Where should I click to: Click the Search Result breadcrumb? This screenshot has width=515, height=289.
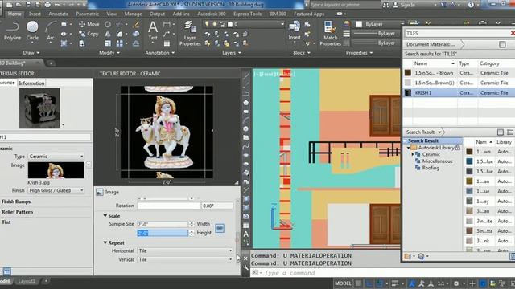[x=421, y=132]
